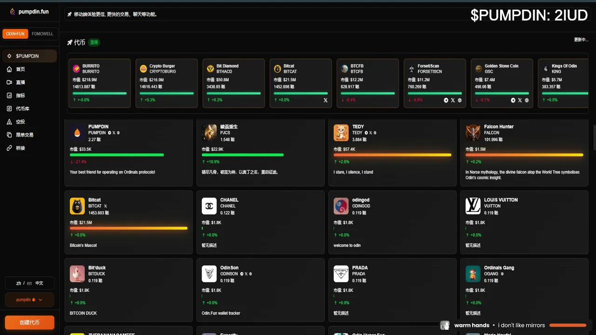Open X link on OdinSon card

[246, 274]
